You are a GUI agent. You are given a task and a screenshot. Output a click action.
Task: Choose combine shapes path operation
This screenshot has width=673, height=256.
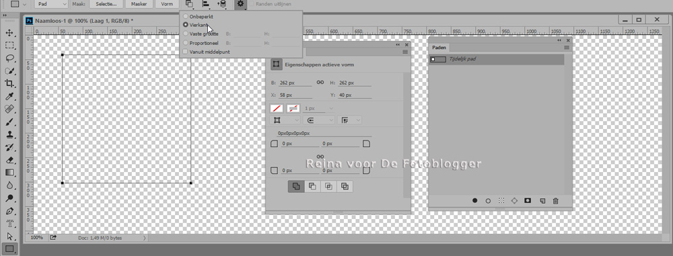[x=295, y=186]
